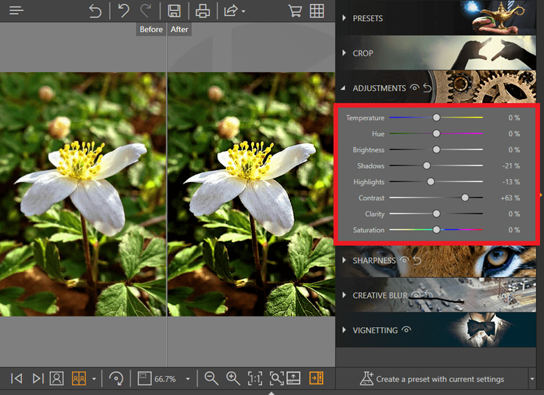
Task: Expand the Crop panel
Action: (x=362, y=53)
